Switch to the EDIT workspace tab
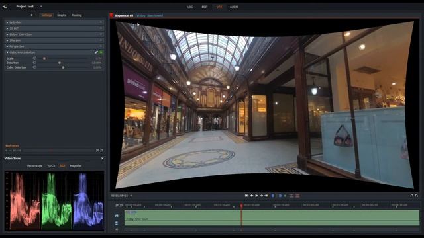 pos(205,7)
